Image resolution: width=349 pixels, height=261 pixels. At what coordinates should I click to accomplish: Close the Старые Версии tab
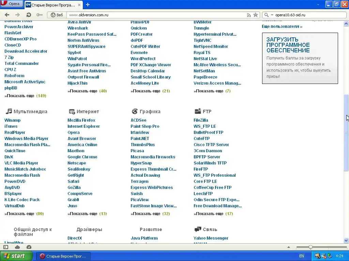(79, 5)
